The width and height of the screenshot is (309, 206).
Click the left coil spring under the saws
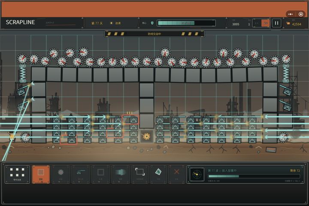click(23, 73)
